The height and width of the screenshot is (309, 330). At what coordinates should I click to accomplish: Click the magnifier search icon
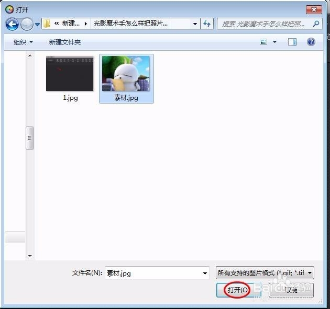316,24
